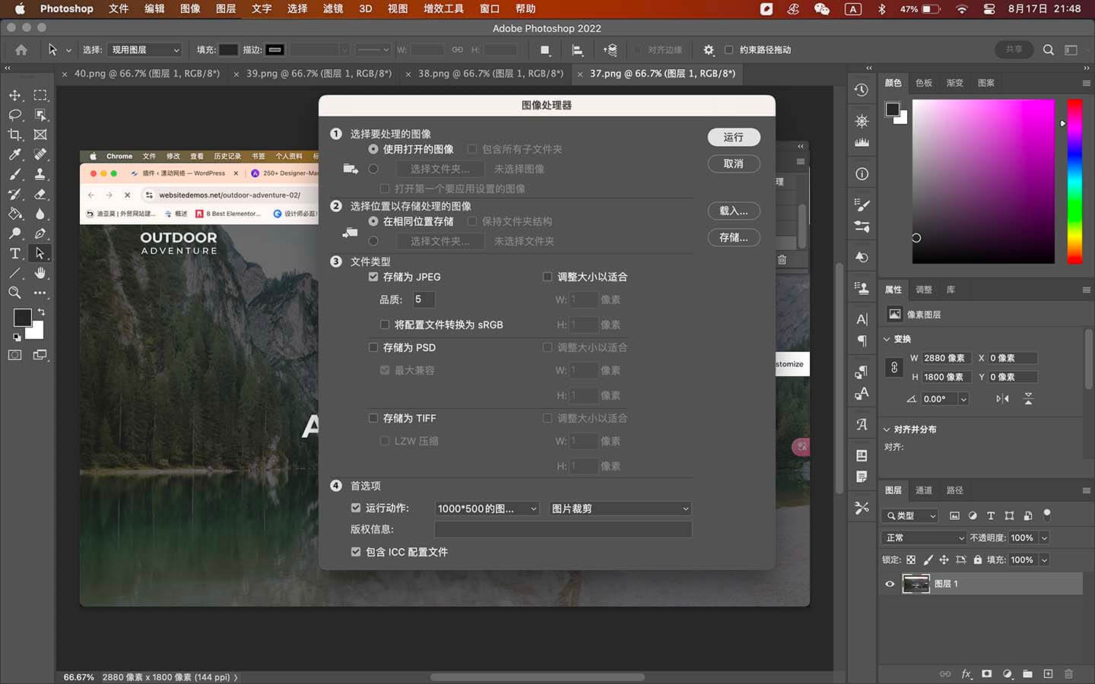The image size is (1095, 684).
Task: Click the 载入... button
Action: point(733,211)
